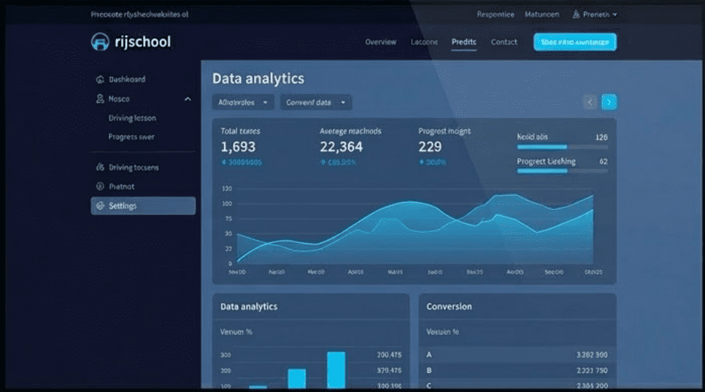Screen dimensions: 705x392
Task: Switch to the Overview tab
Action: (x=380, y=42)
